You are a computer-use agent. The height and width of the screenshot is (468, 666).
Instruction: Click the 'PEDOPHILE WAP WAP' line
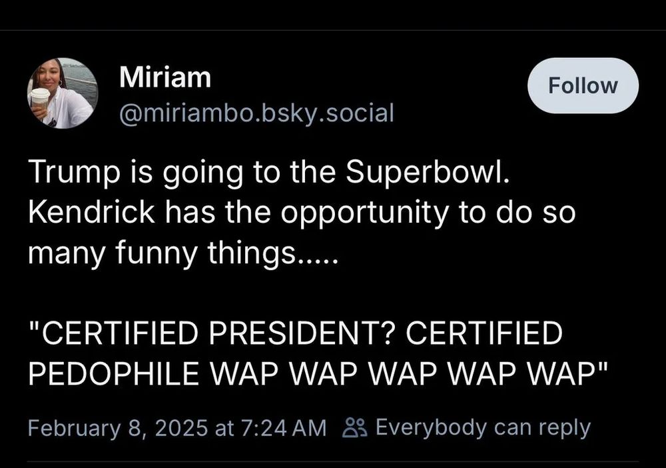[318, 373]
